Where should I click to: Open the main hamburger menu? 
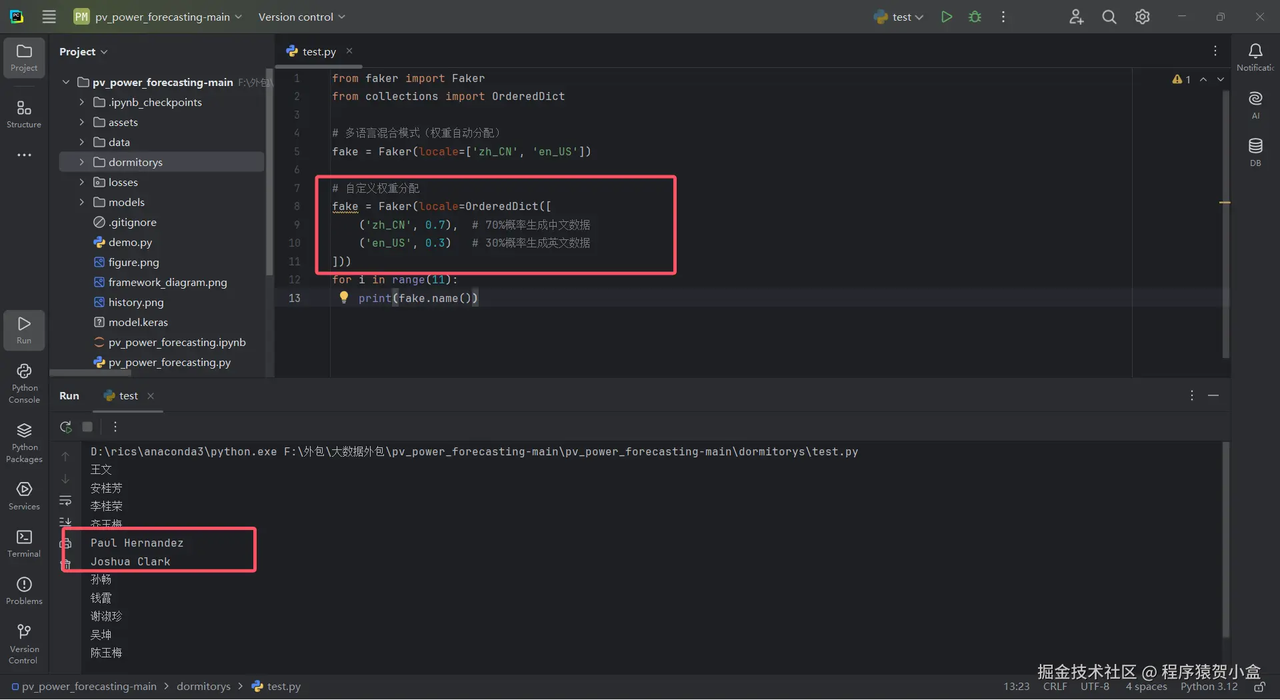pyautogui.click(x=49, y=17)
